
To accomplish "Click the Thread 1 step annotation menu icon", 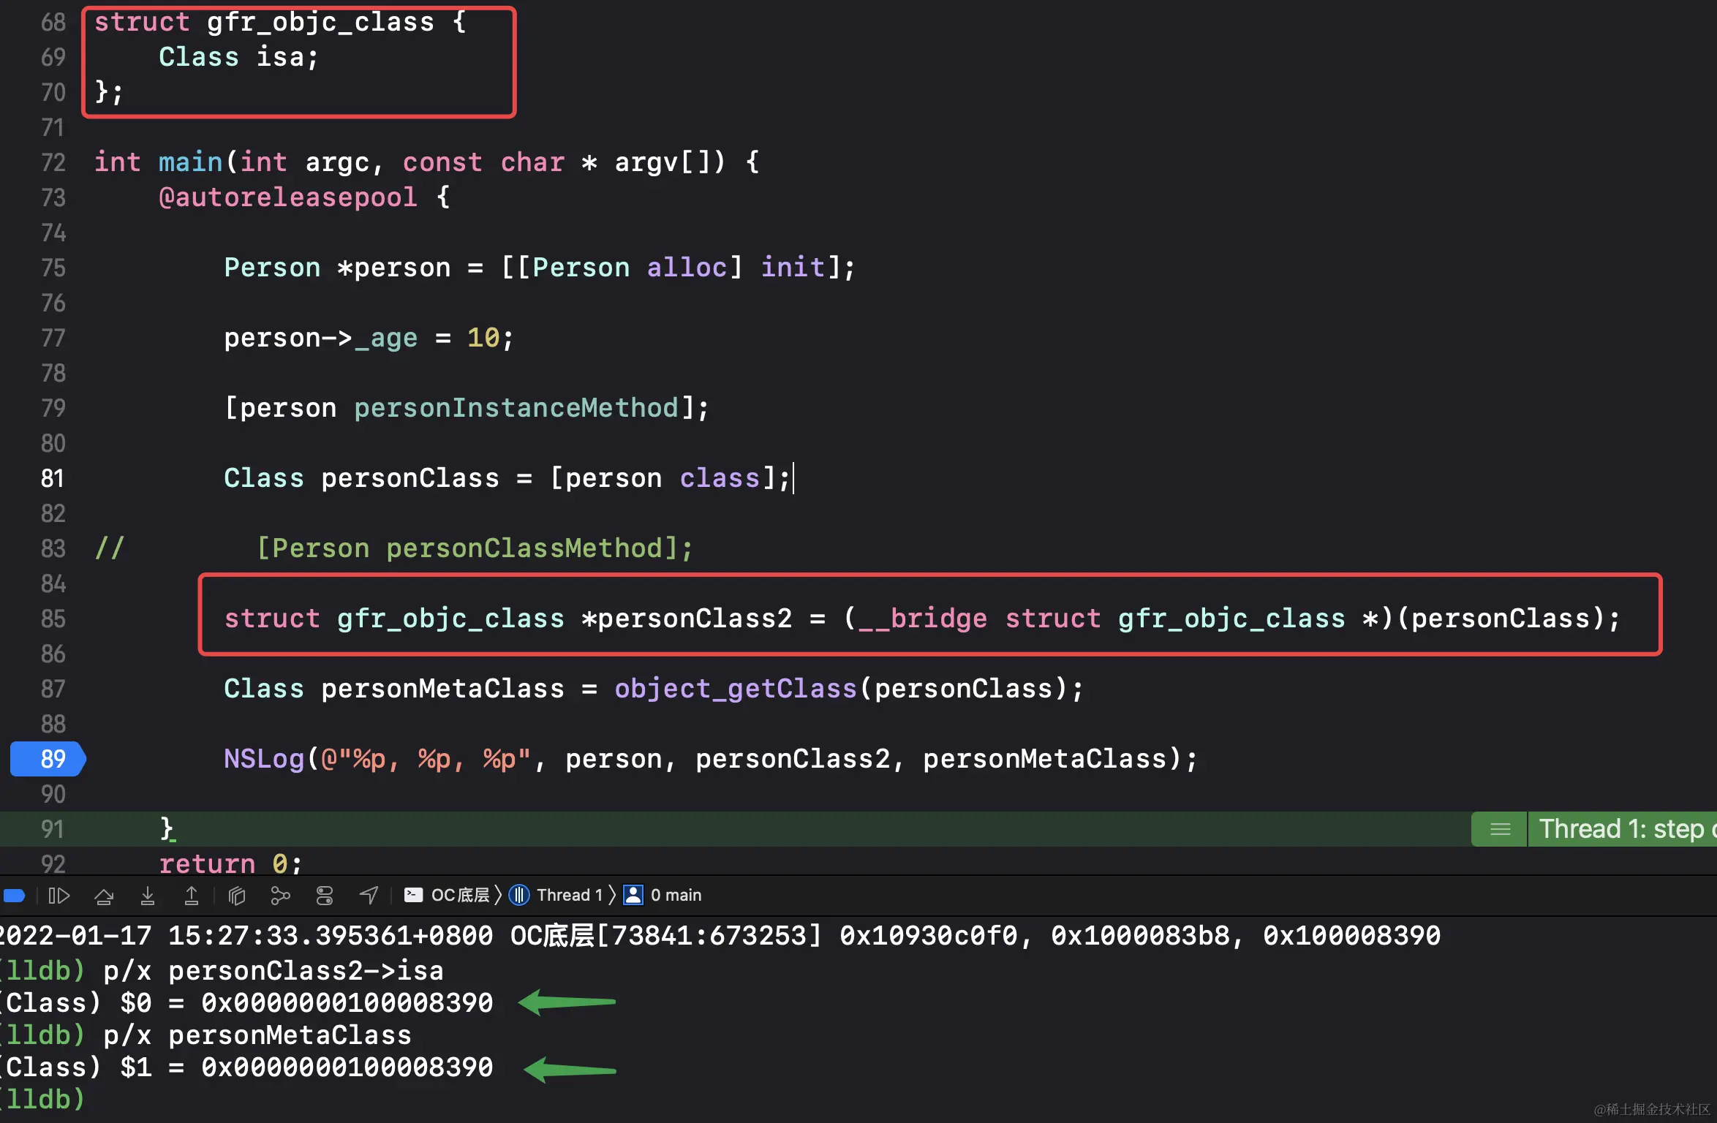I will click(x=1500, y=829).
